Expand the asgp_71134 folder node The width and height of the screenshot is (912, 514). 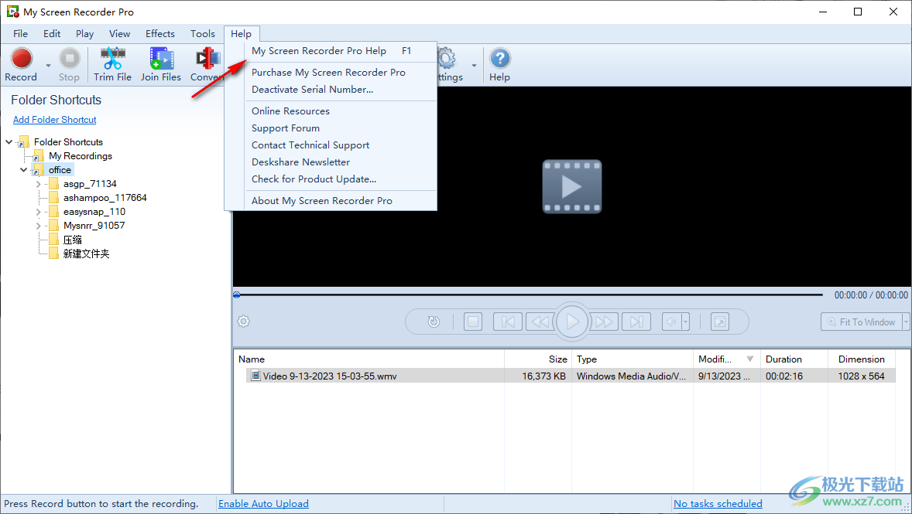38,183
